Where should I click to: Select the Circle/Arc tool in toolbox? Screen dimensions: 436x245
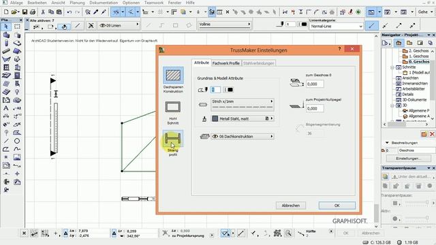[x=17, y=141]
